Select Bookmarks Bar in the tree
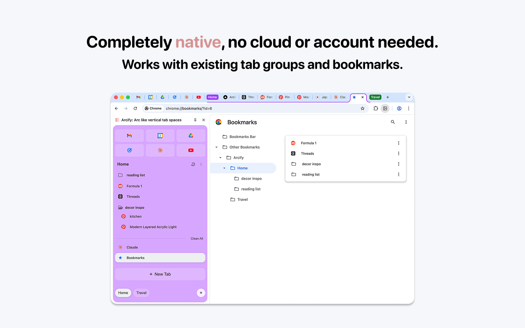 pyautogui.click(x=243, y=137)
